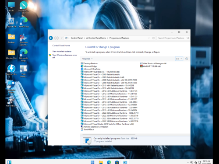Click Control Panel breadcrumb in address bar
The width and height of the screenshot is (219, 164).
[x=77, y=38]
